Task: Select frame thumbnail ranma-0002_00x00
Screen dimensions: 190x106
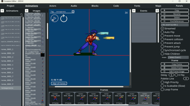Action: (68, 98)
